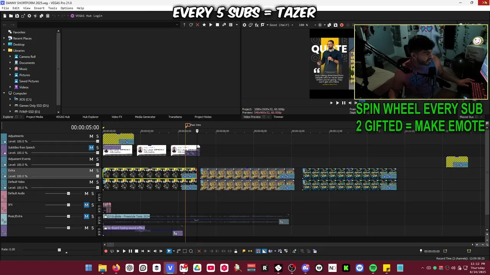Create a new project via toolbar icon
Screen dimensions: 490x275
[5, 16]
